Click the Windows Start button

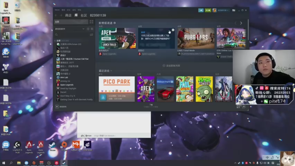(x=3, y=163)
